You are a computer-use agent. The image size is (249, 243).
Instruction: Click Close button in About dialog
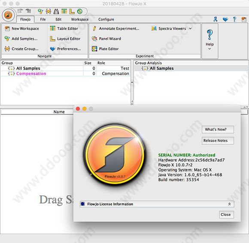pos(226,215)
